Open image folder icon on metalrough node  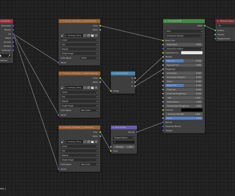pyautogui.click(x=92, y=87)
